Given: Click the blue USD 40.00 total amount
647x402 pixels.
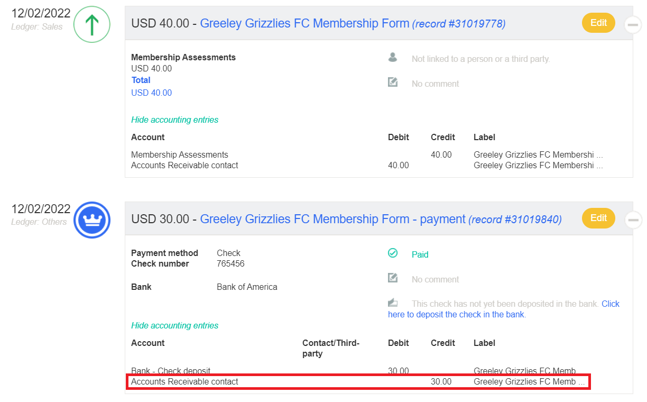Looking at the screenshot, I should (151, 93).
